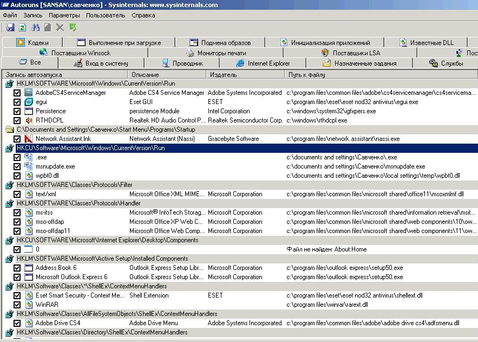Switch to the Выполнение при загрузке tab
Image resolution: width=478 pixels, height=342 pixels.
119,42
